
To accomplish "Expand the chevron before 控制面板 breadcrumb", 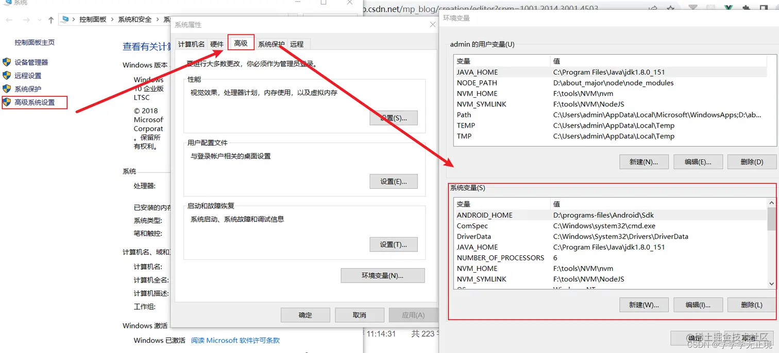I will [74, 20].
